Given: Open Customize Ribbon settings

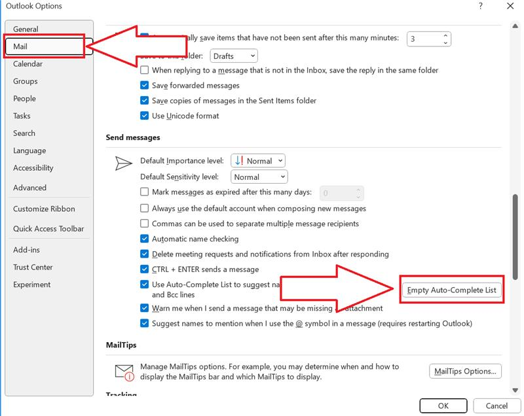Looking at the screenshot, I should 44,209.
